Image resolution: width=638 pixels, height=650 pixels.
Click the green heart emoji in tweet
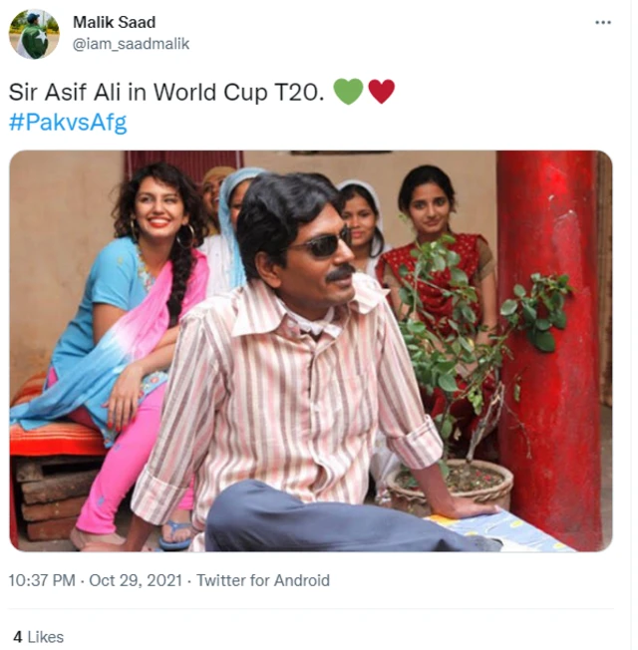click(x=348, y=91)
